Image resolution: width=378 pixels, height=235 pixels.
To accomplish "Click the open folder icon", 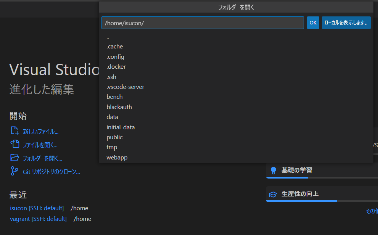I will [x=14, y=158].
